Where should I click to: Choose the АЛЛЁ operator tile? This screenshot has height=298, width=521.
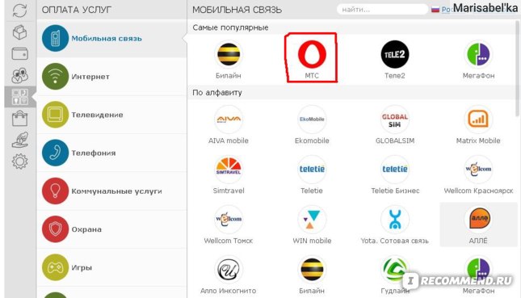coord(478,225)
